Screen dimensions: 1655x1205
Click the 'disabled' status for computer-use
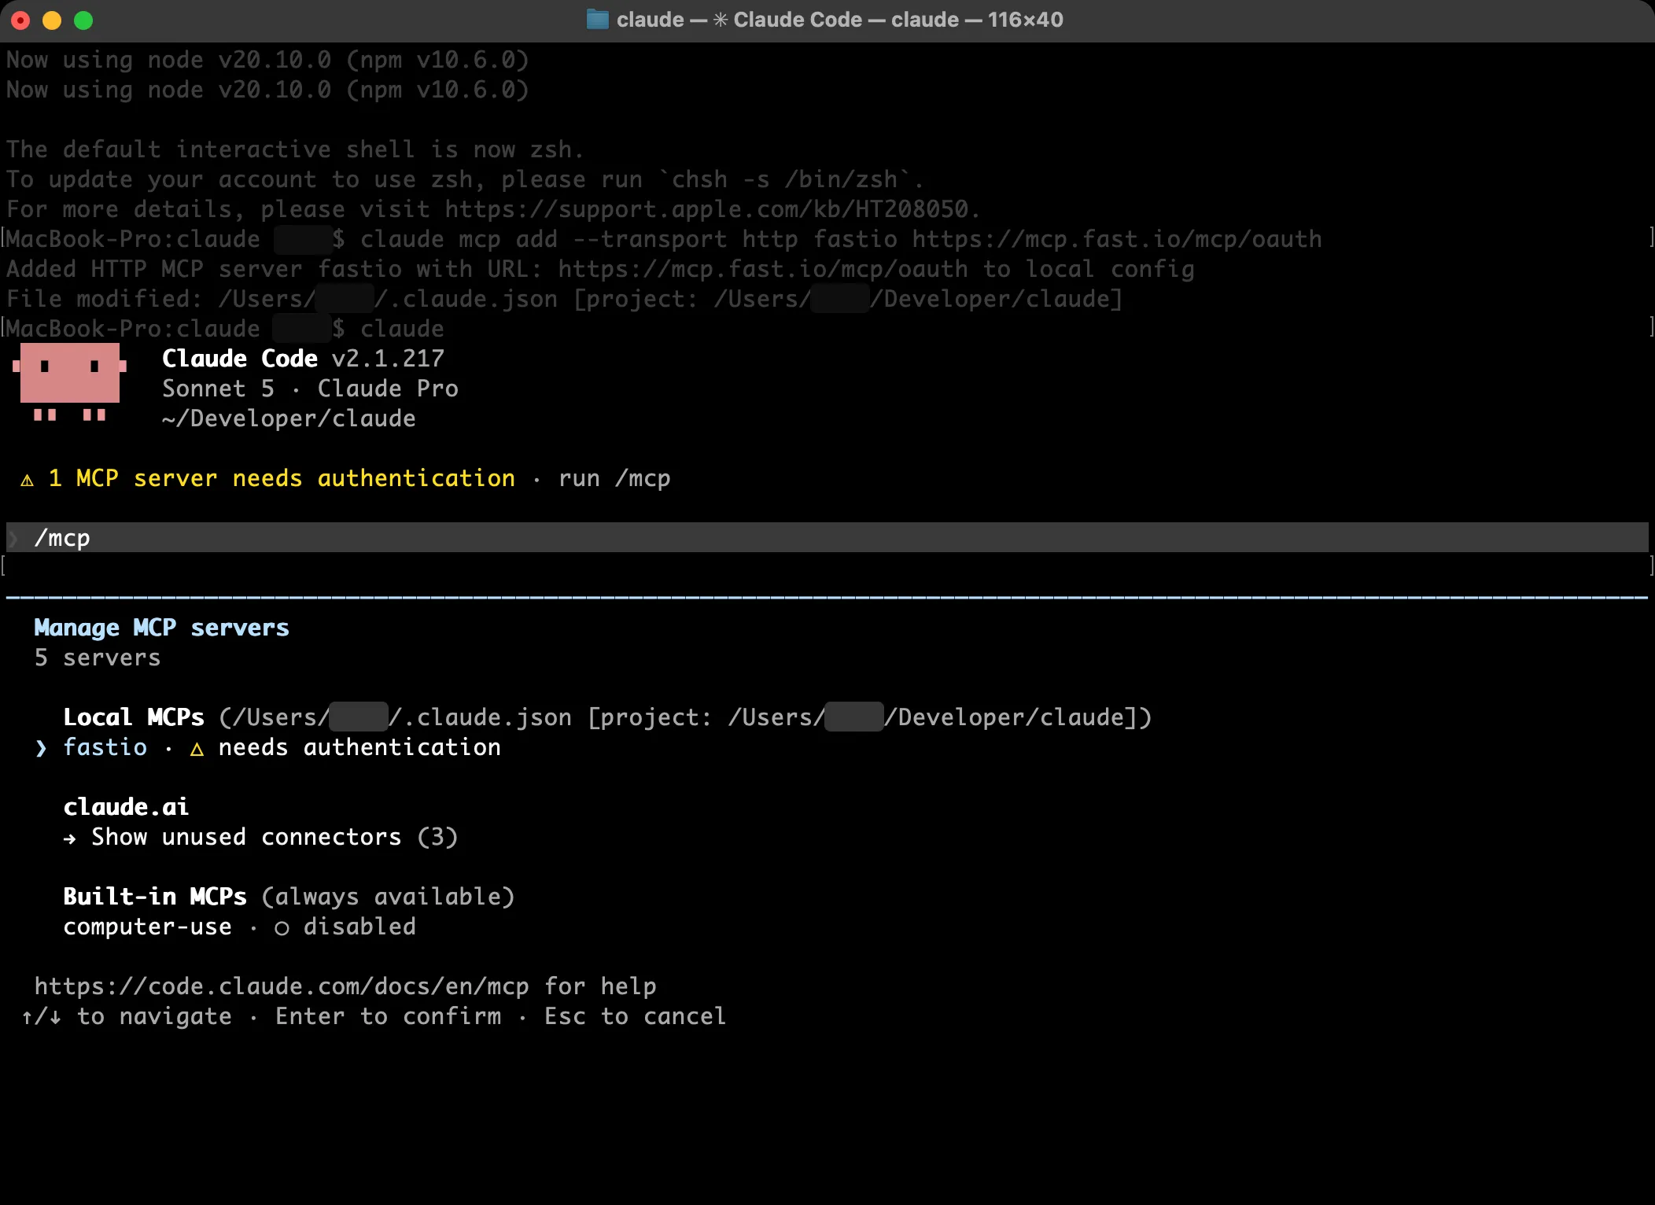click(x=359, y=927)
